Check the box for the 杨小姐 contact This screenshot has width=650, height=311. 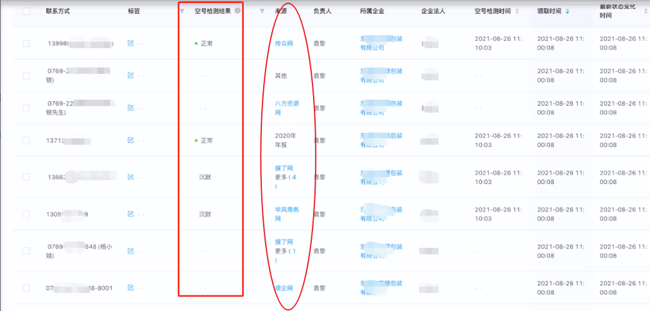[26, 251]
